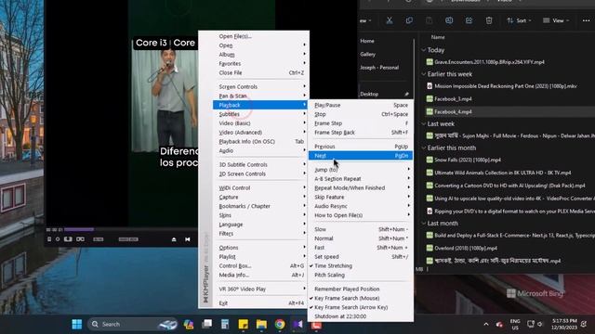This screenshot has width=595, height=334.
Task: Launch Google Chrome from the taskbar
Action: pyautogui.click(x=280, y=324)
